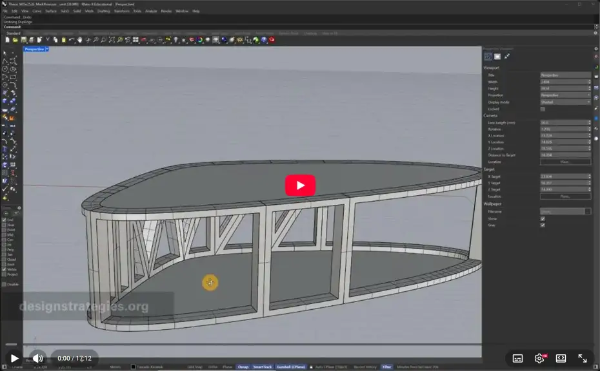Uncheck the Show checkbox under Wallpaper

(543, 219)
